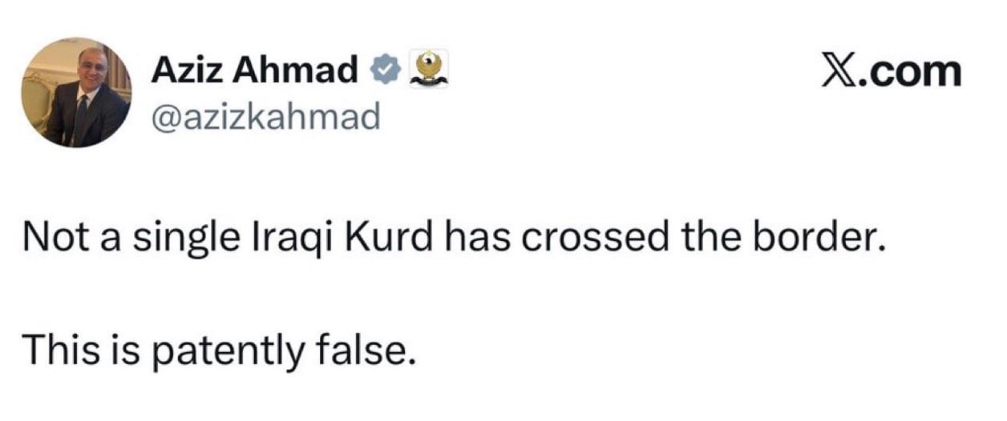This screenshot has height=421, width=1007.
Task: Click the blue verified checkmark badge
Action: pyautogui.click(x=384, y=71)
